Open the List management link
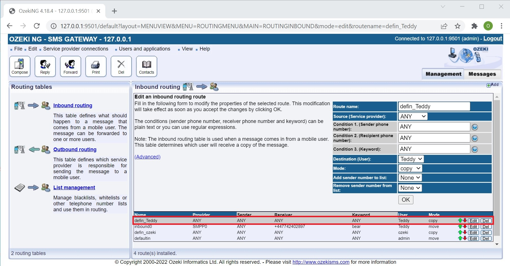This screenshot has height=266, width=510. [74, 188]
